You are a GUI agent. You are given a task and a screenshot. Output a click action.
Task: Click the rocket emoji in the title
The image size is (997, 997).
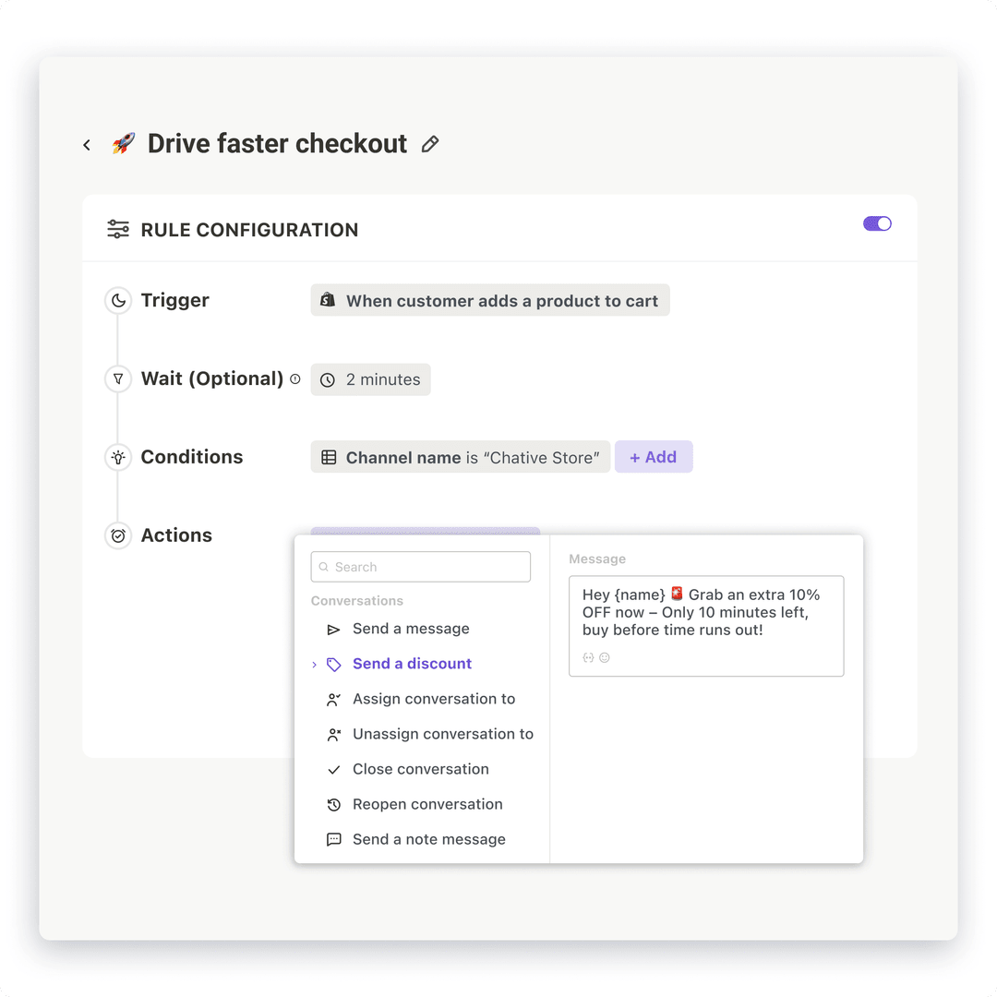coord(123,144)
